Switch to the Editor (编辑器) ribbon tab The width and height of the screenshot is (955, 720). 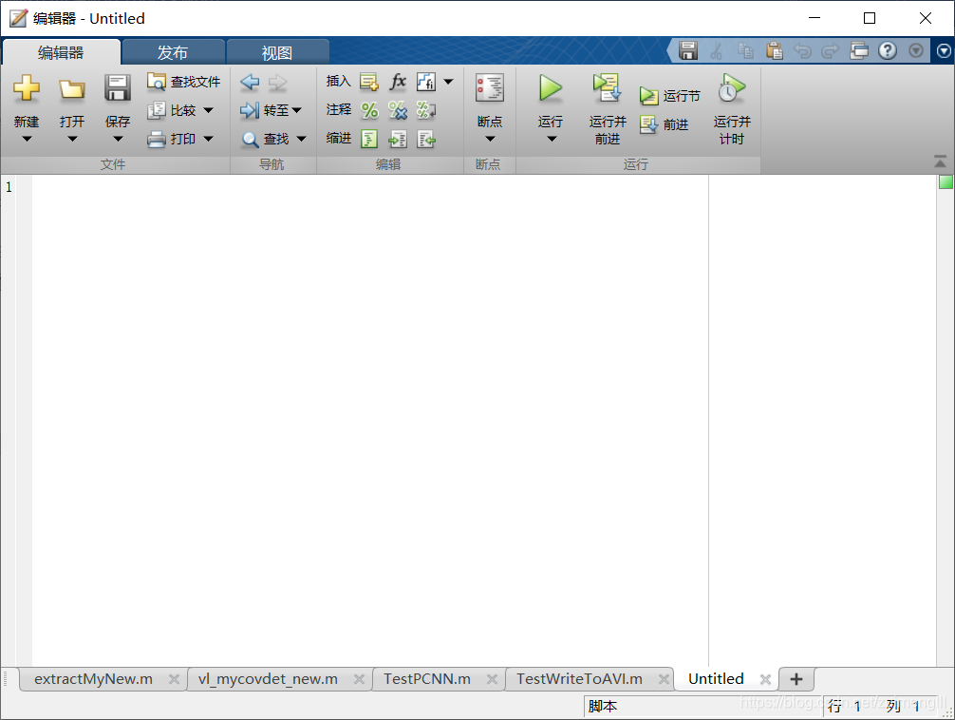tap(61, 52)
